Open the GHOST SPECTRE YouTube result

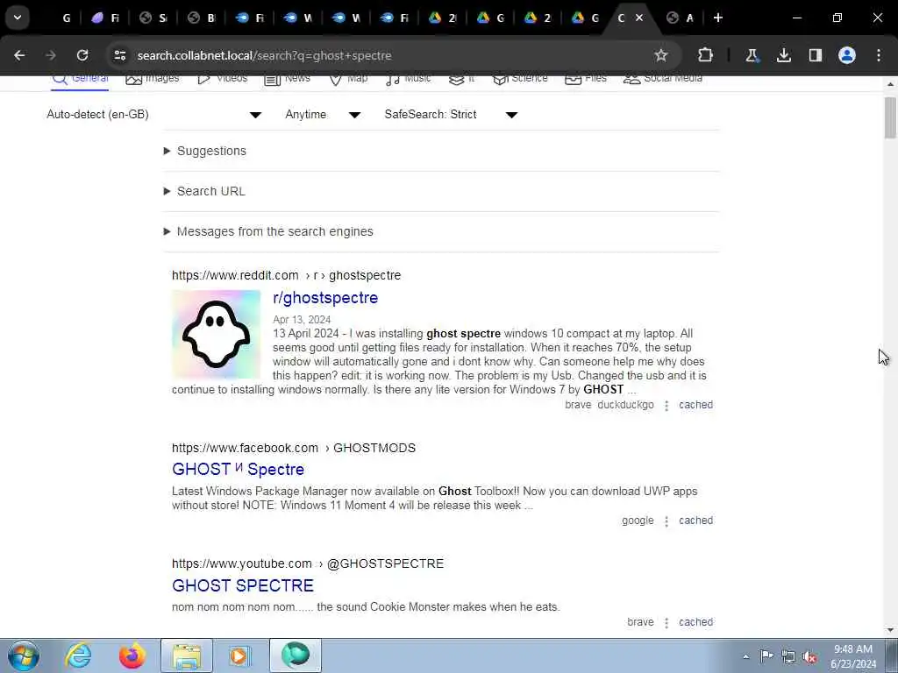243,586
